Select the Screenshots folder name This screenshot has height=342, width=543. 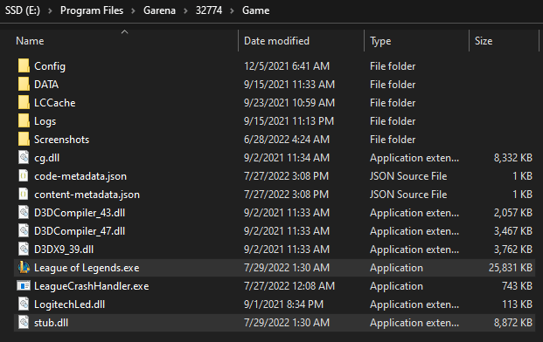(x=61, y=140)
